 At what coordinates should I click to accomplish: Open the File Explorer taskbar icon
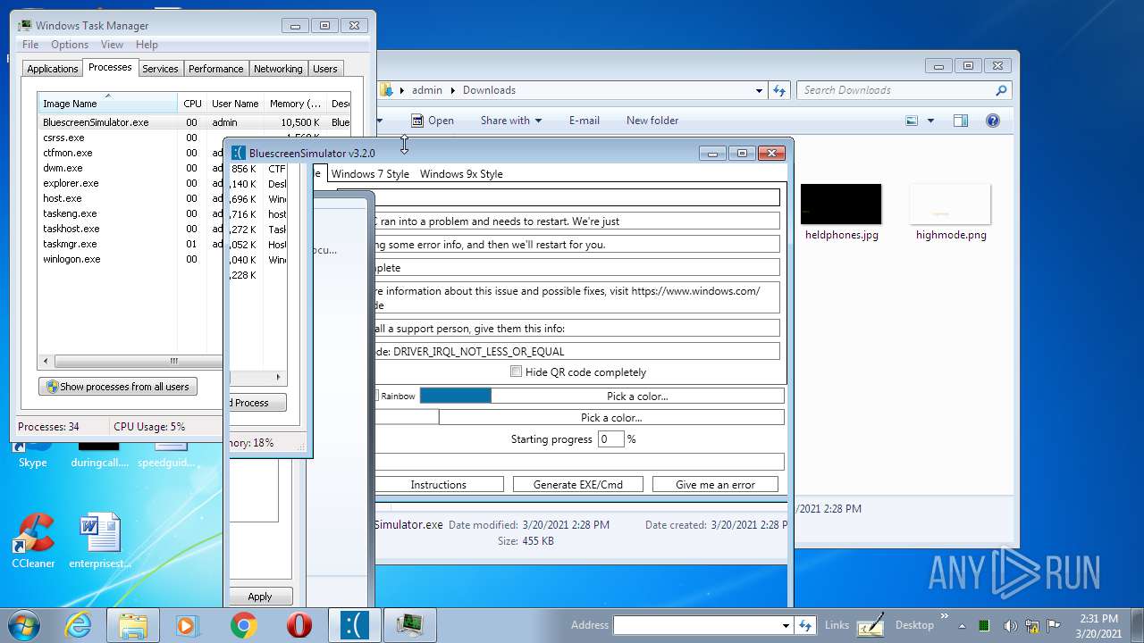pyautogui.click(x=133, y=625)
